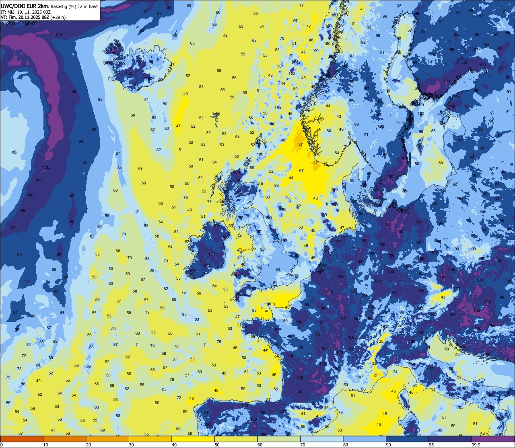Click the 95–99.9 indigo legend swatch

pos(450,439)
